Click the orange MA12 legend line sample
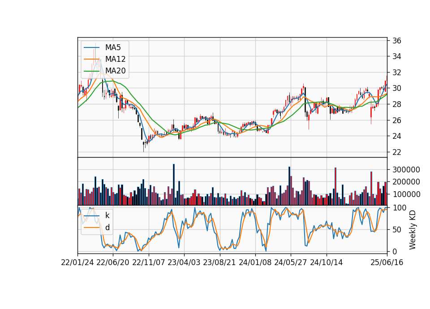Image resolution: width=430 pixels, height=309 pixels. (x=91, y=59)
